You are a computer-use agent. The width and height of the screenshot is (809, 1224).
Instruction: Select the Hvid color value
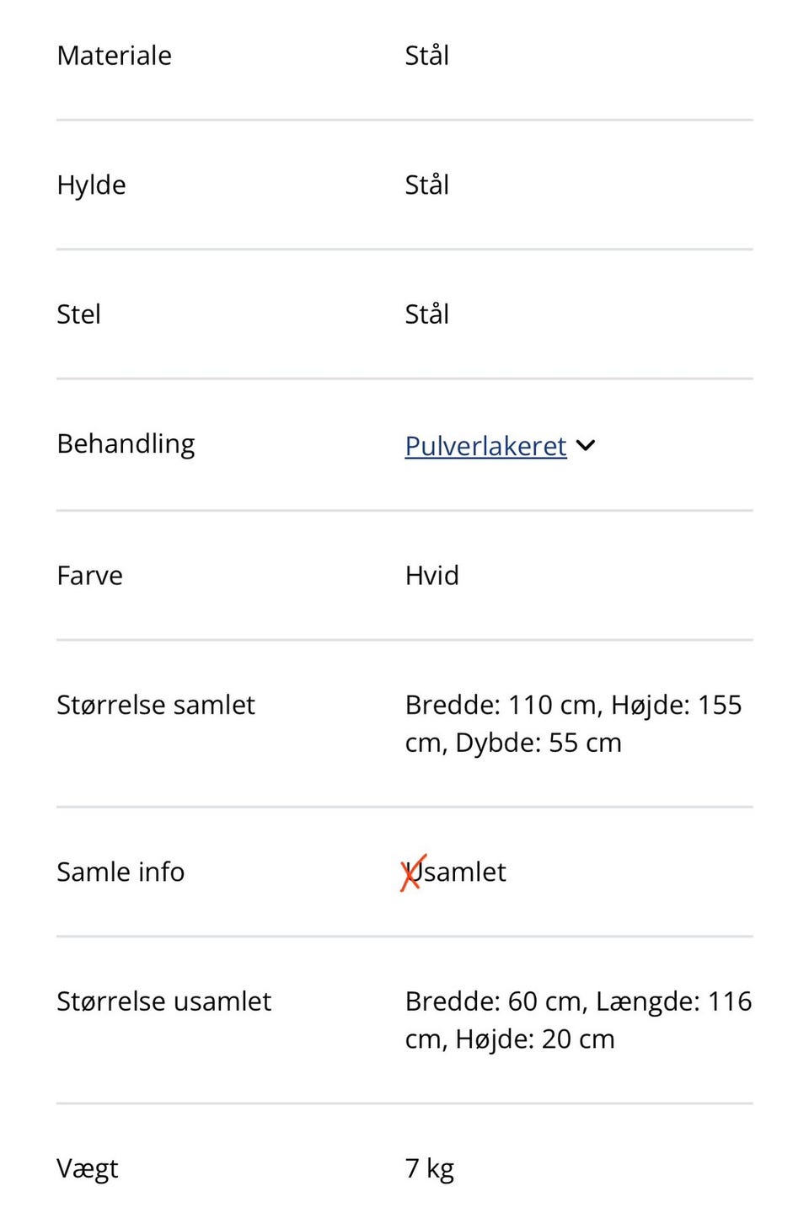pyautogui.click(x=431, y=576)
